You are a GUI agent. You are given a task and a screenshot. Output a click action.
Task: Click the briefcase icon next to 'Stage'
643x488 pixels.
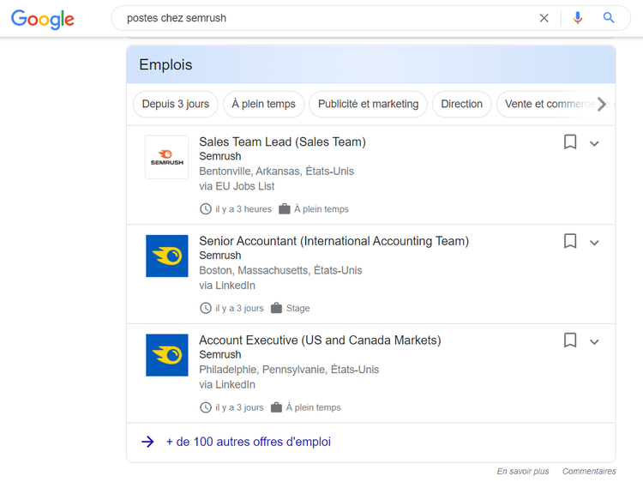pyautogui.click(x=276, y=308)
